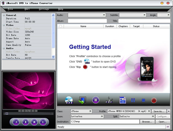Click the red Rip icon in Getting Started
Screen dimensions: 173x131
pos(85,67)
